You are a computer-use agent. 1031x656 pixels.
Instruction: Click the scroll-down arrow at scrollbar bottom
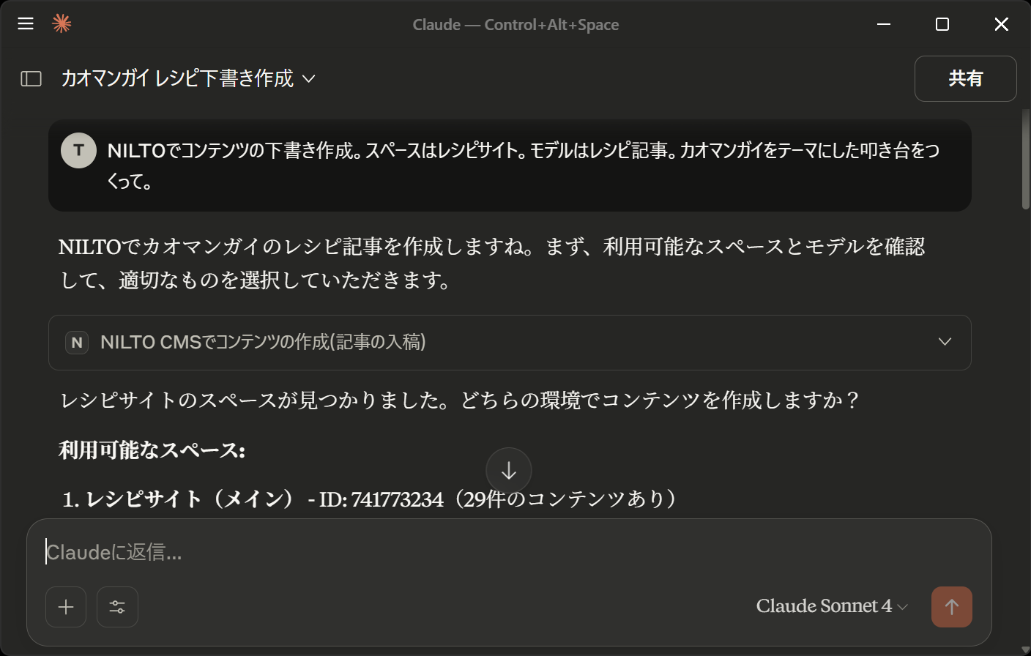tap(1025, 649)
